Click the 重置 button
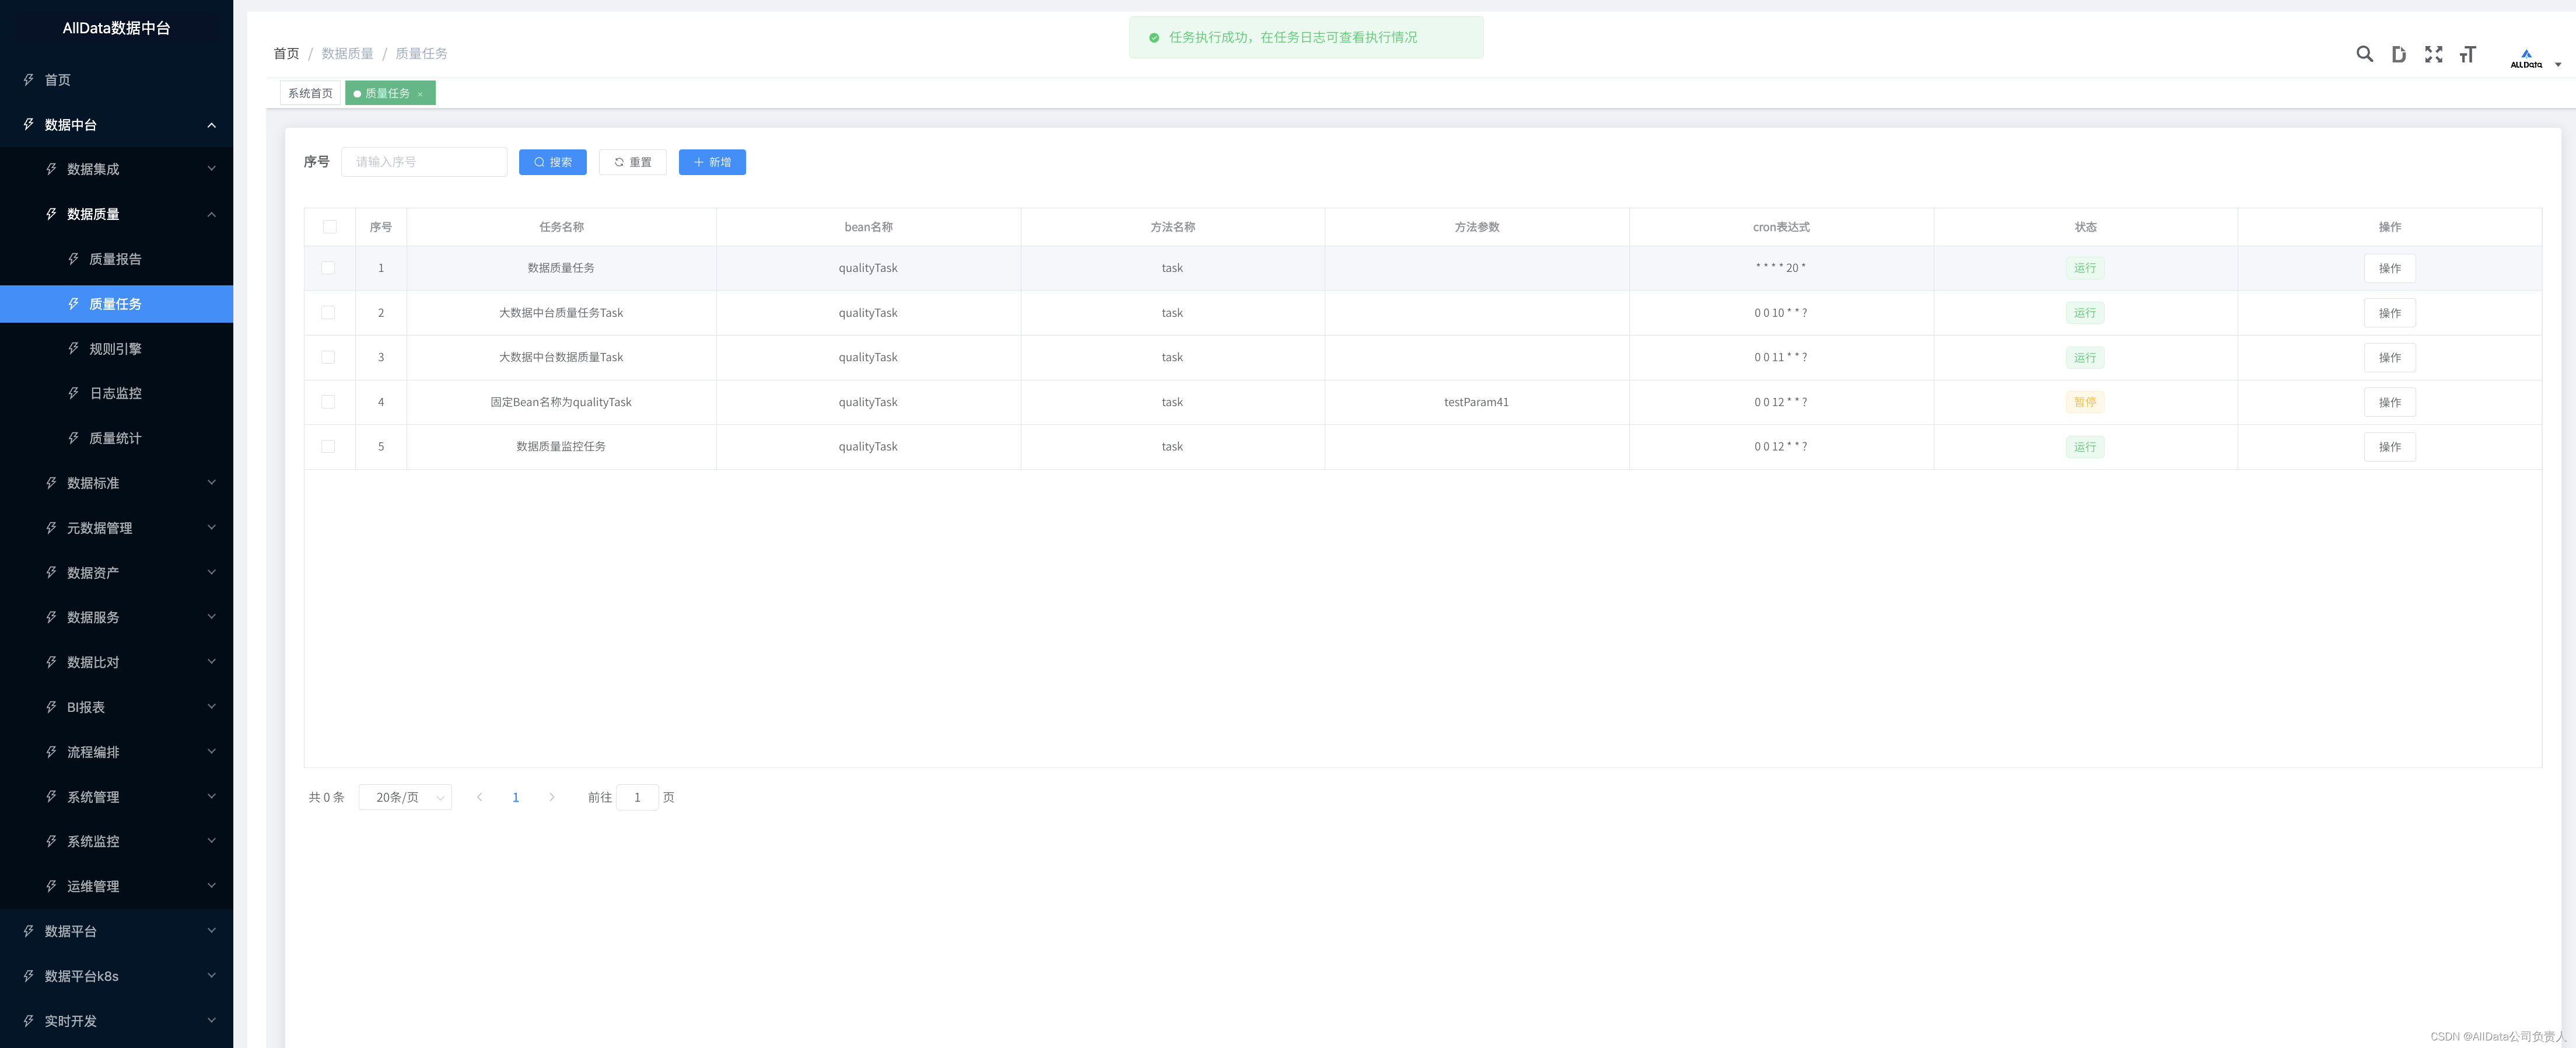Screen dimensions: 2576x1048 (x=632, y=162)
